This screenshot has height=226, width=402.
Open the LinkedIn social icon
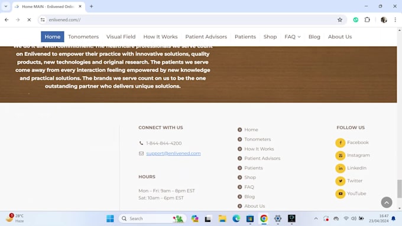tap(340, 168)
